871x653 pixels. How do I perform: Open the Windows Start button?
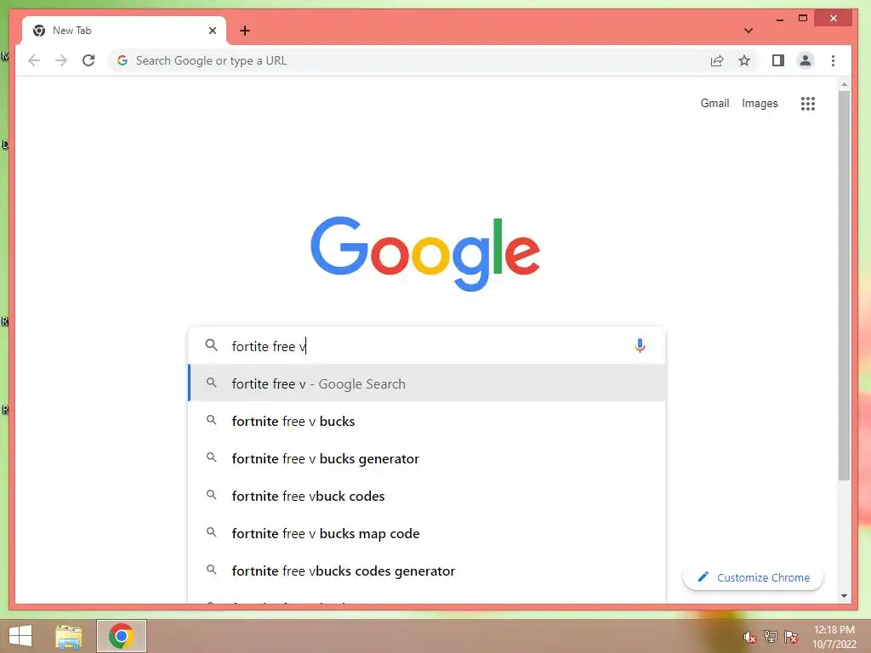20,636
